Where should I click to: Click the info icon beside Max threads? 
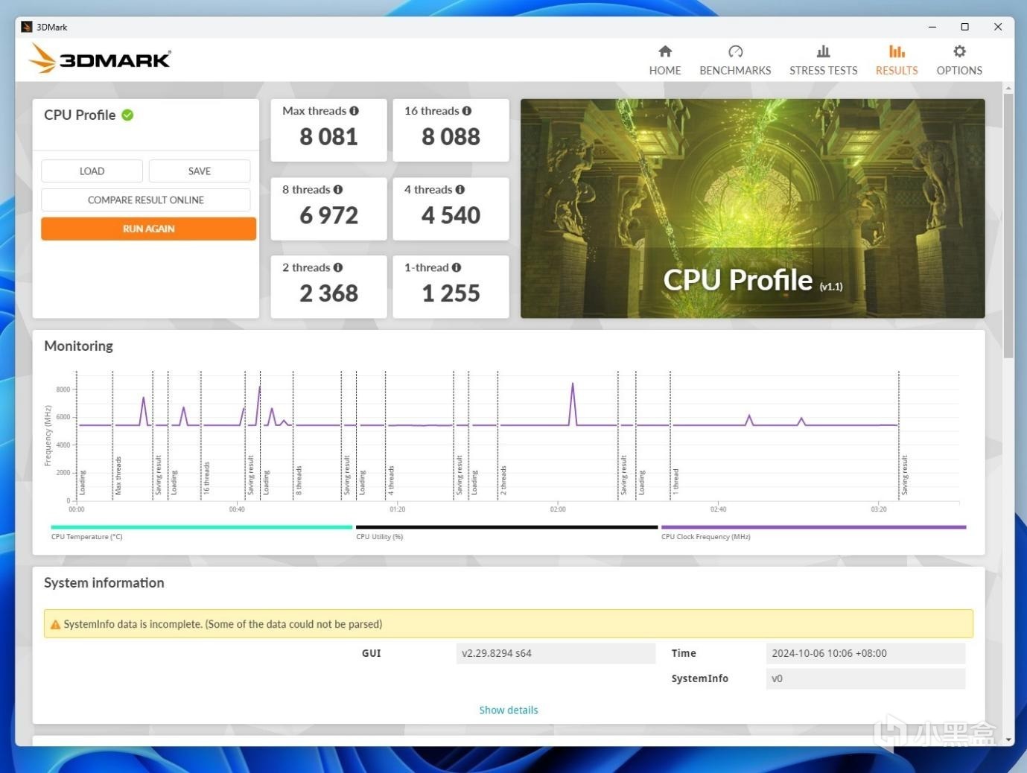354,111
